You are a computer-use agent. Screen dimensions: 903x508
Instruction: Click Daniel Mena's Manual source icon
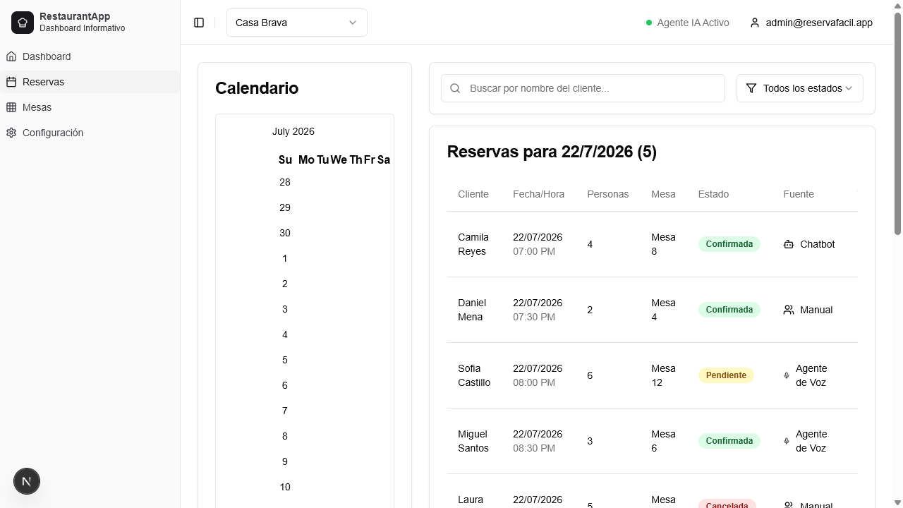click(x=789, y=310)
